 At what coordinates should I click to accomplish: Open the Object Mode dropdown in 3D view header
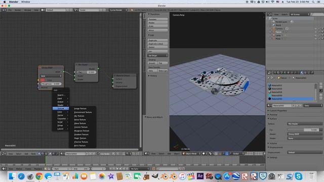pyautogui.click(x=191, y=154)
